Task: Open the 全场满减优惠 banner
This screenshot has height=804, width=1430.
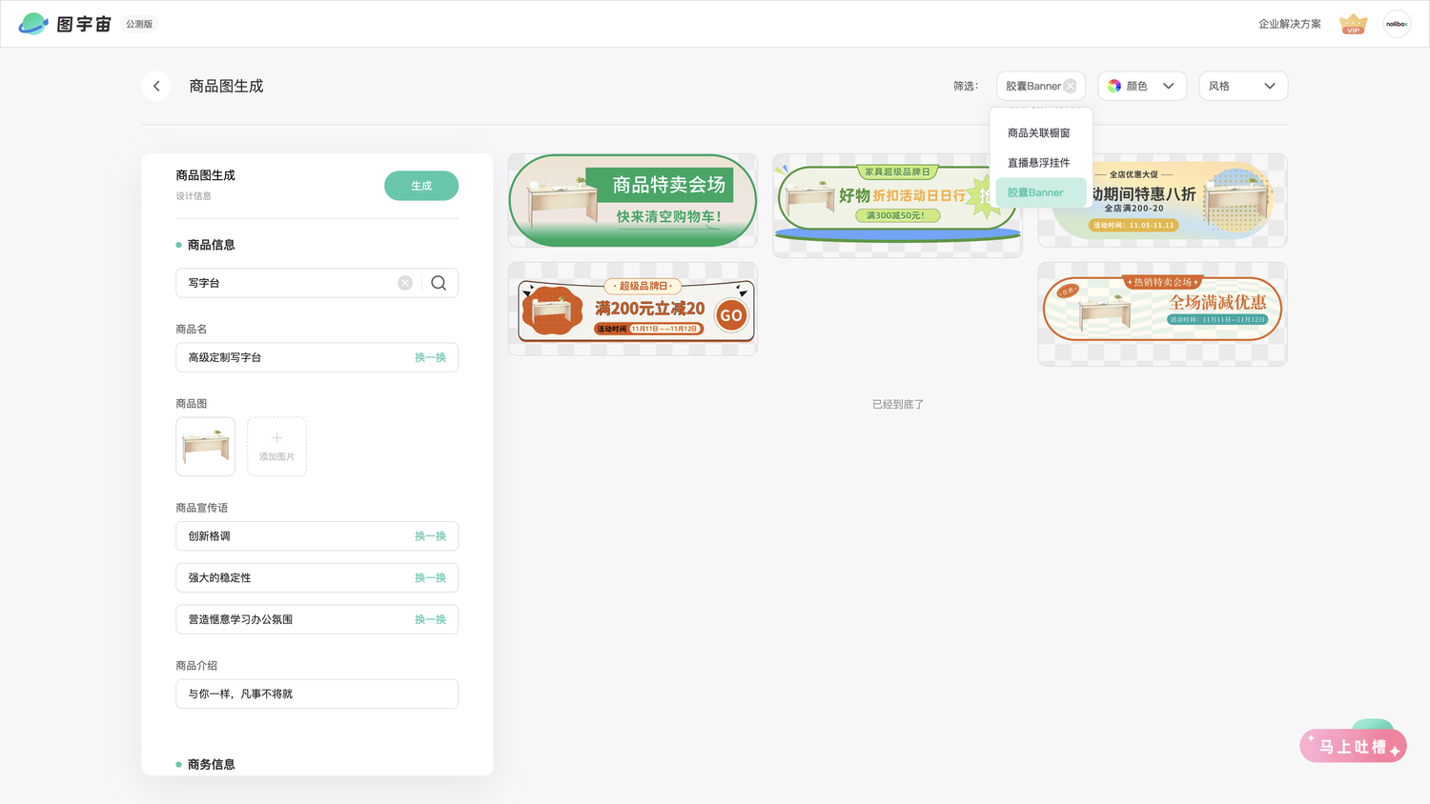Action: [x=1163, y=314]
